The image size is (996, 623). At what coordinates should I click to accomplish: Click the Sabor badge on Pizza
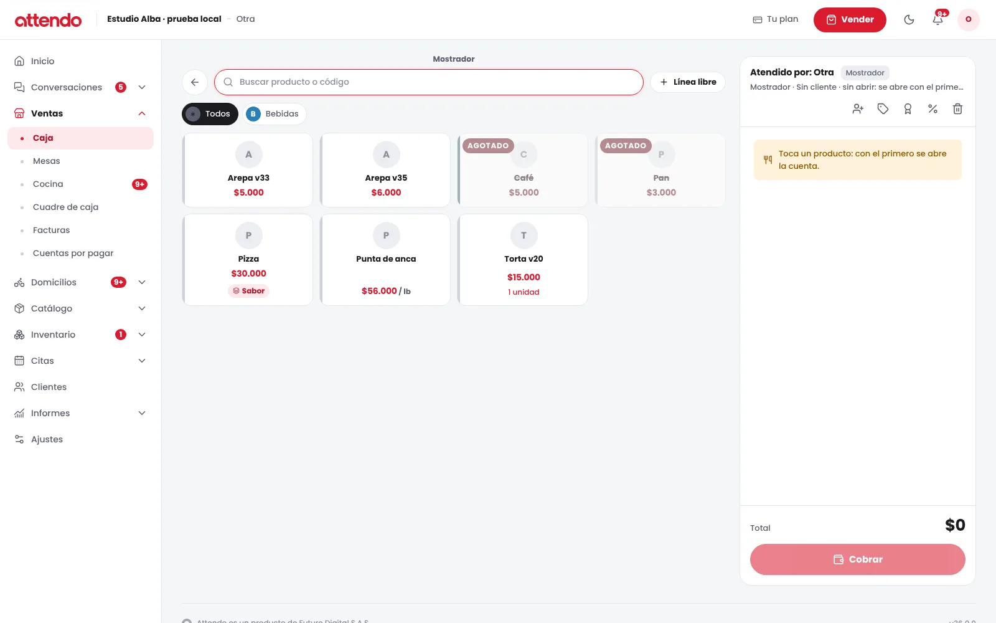click(x=248, y=291)
